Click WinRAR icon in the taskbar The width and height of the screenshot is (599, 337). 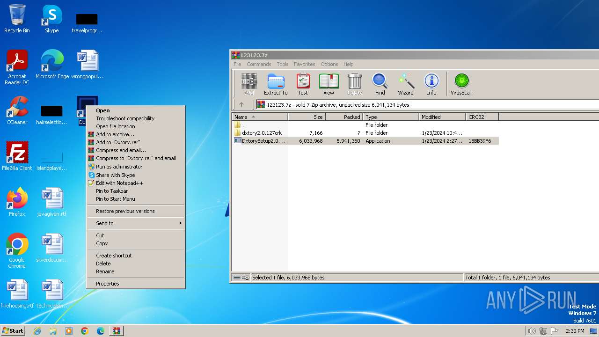tap(116, 331)
